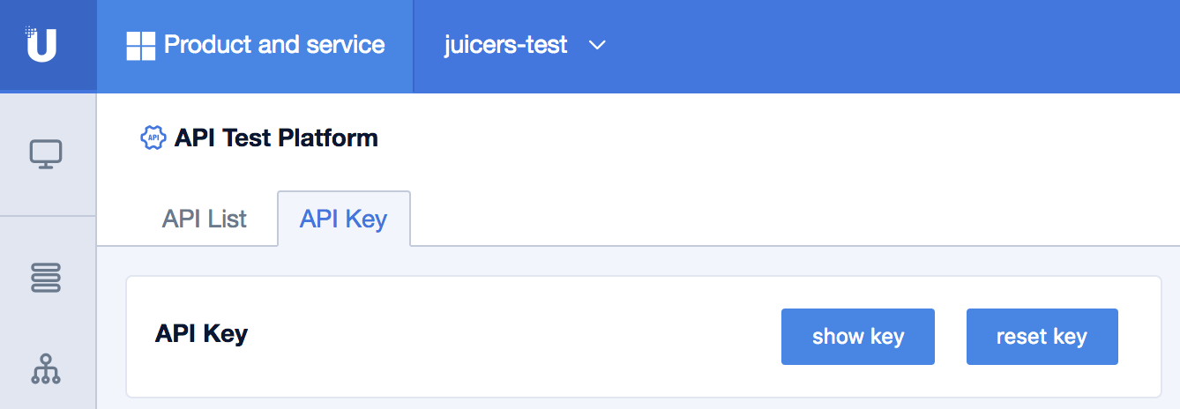
Task: Open the Product and service menu
Action: 255,46
